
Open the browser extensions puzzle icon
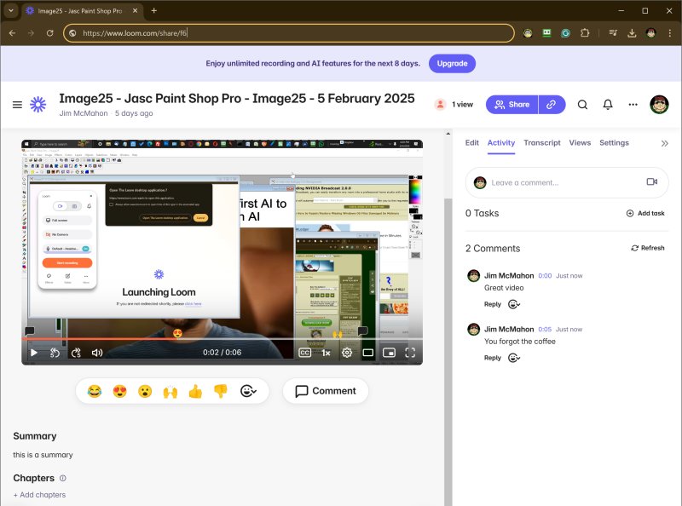pos(585,33)
